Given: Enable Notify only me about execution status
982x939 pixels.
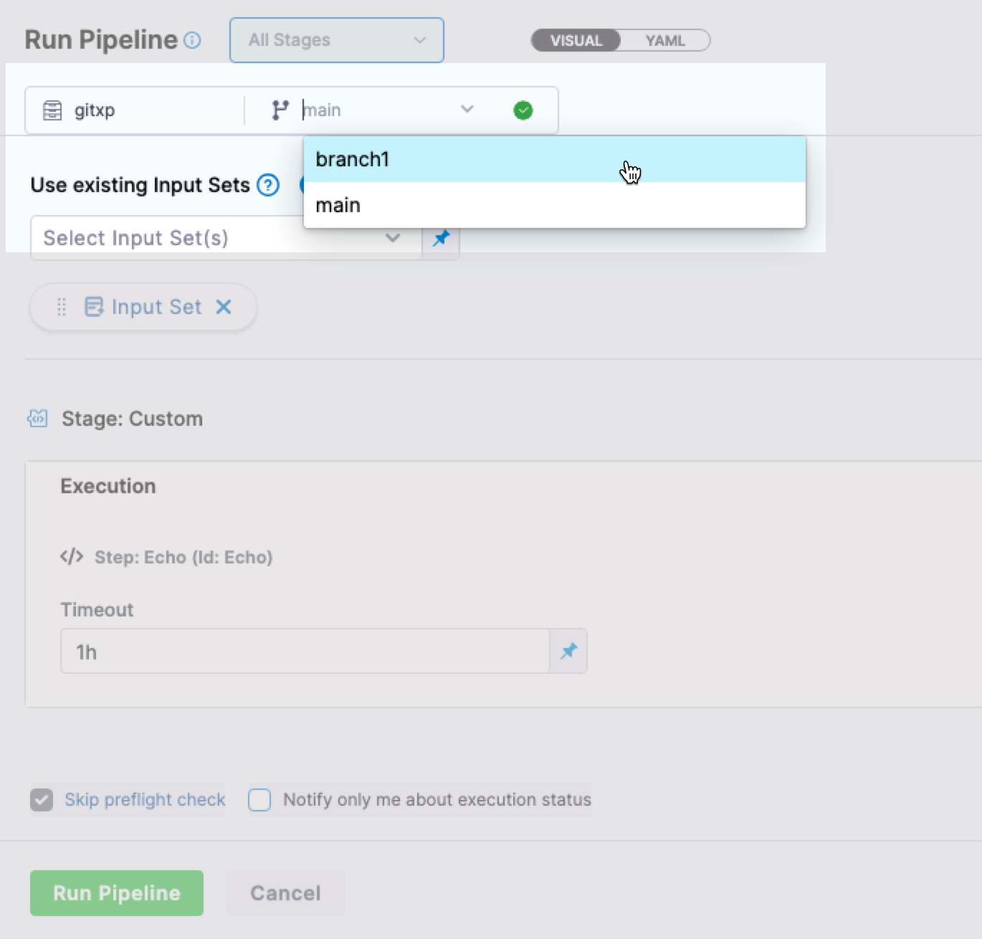Looking at the screenshot, I should coord(259,800).
